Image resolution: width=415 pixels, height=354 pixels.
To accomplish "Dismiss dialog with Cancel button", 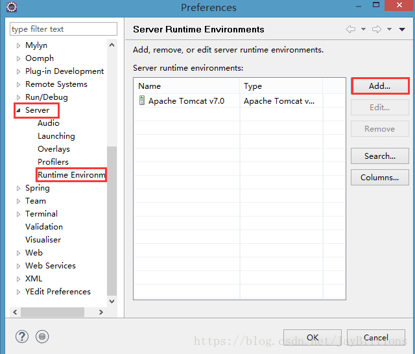I will pyautogui.click(x=376, y=338).
